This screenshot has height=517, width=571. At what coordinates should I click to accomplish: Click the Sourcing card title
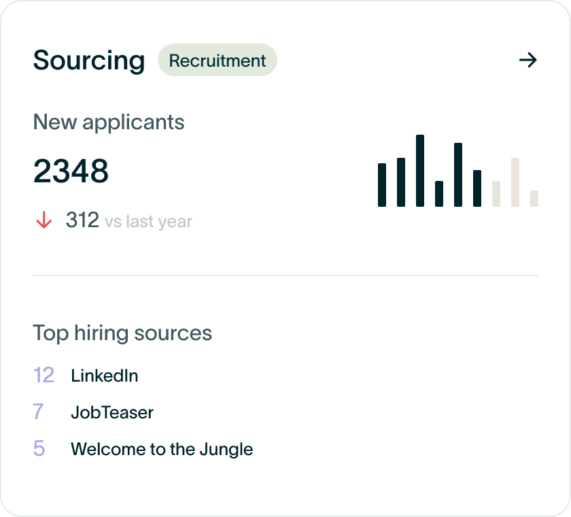[x=89, y=61]
